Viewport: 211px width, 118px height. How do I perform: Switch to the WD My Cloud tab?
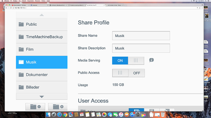[96, 5]
